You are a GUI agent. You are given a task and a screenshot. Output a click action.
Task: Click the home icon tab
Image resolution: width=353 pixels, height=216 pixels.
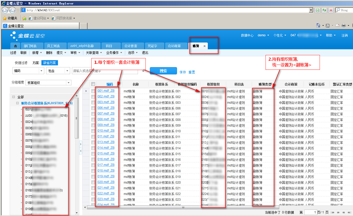15,46
